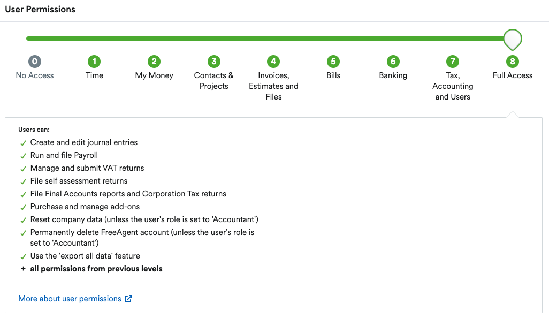
Task: Click the green permission slider track
Action: click(x=265, y=39)
